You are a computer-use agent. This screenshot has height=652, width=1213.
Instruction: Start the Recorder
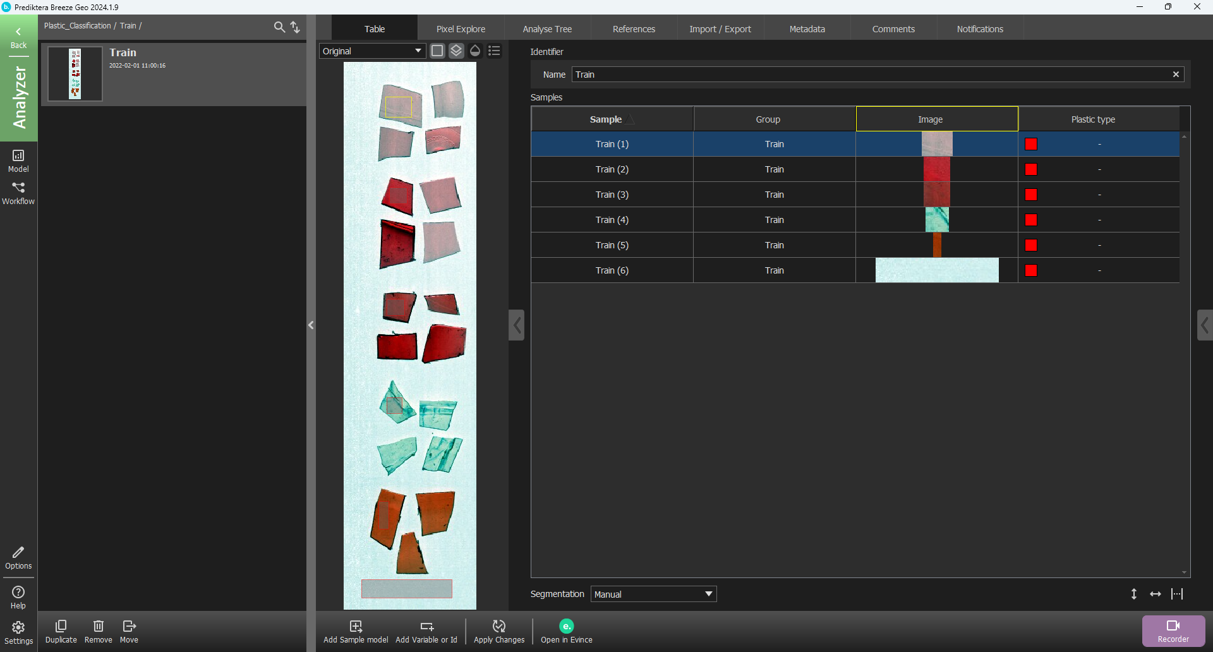(1173, 631)
